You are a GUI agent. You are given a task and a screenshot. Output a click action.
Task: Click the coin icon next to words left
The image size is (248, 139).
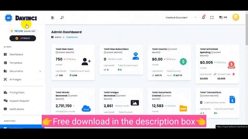tap(12, 31)
